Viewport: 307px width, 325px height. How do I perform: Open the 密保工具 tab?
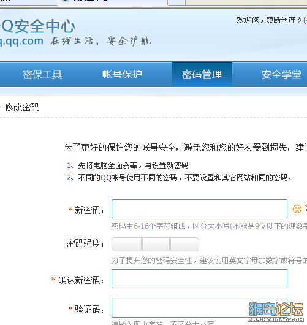click(42, 75)
